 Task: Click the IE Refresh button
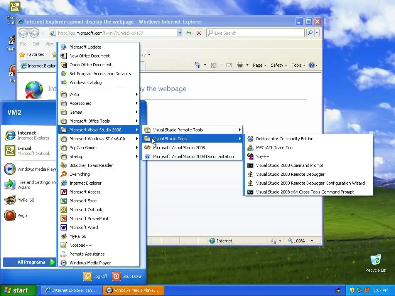pos(189,33)
